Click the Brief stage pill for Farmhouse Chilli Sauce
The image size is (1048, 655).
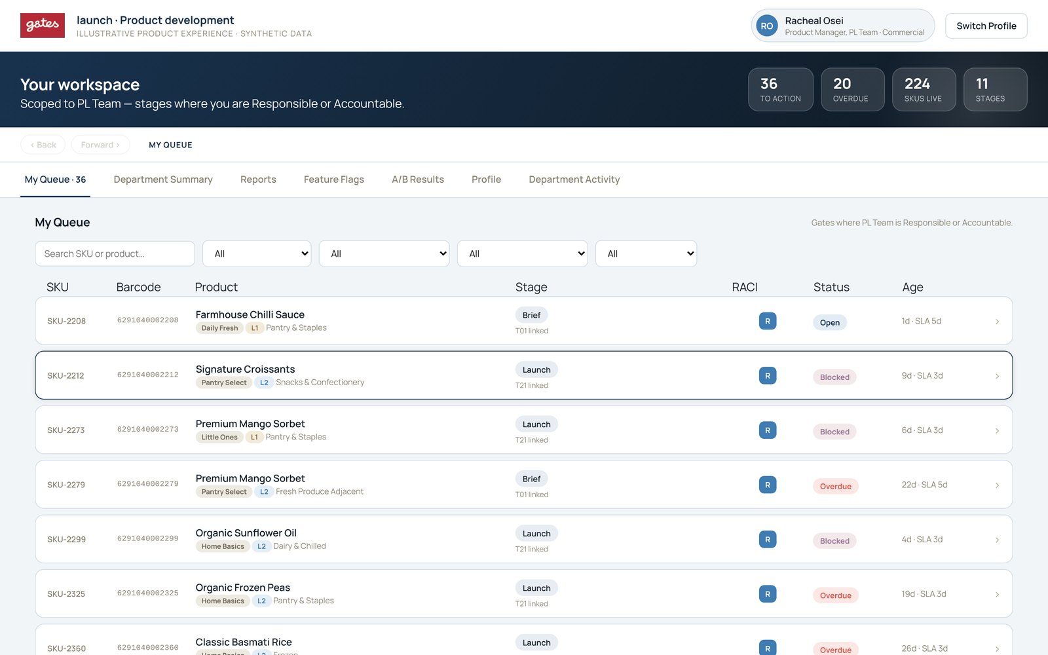point(531,315)
